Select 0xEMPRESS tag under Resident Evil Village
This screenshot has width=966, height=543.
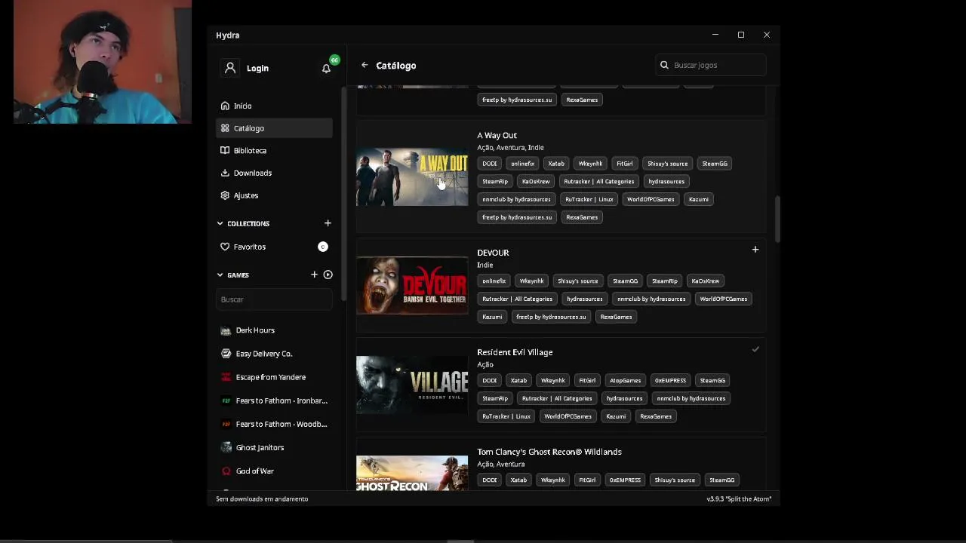pos(670,381)
